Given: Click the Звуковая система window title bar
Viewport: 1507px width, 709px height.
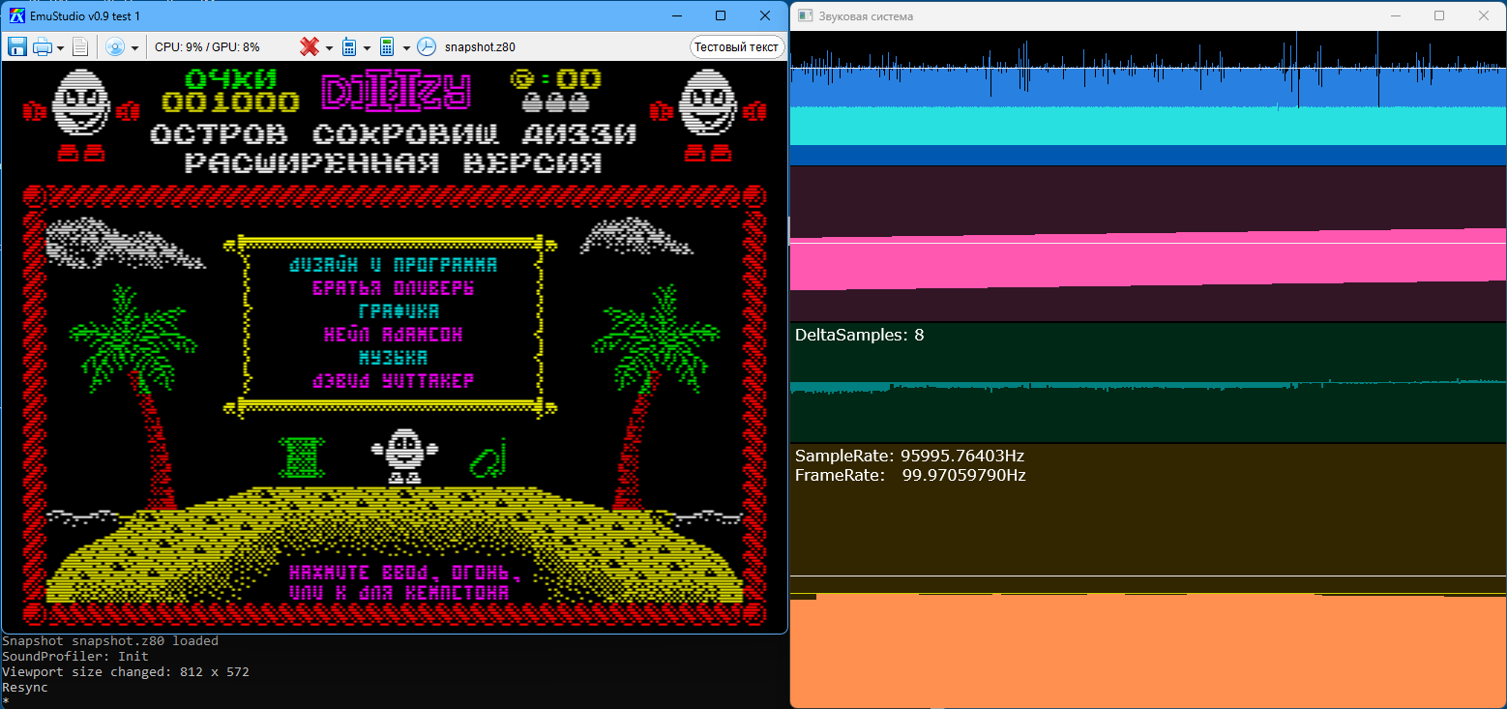Looking at the screenshot, I should [1064, 15].
